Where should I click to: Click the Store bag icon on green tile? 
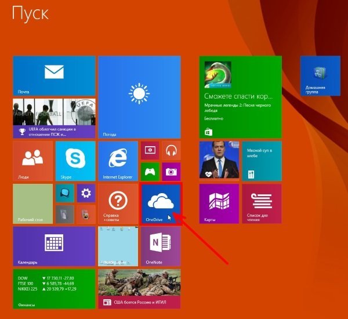coord(208,132)
